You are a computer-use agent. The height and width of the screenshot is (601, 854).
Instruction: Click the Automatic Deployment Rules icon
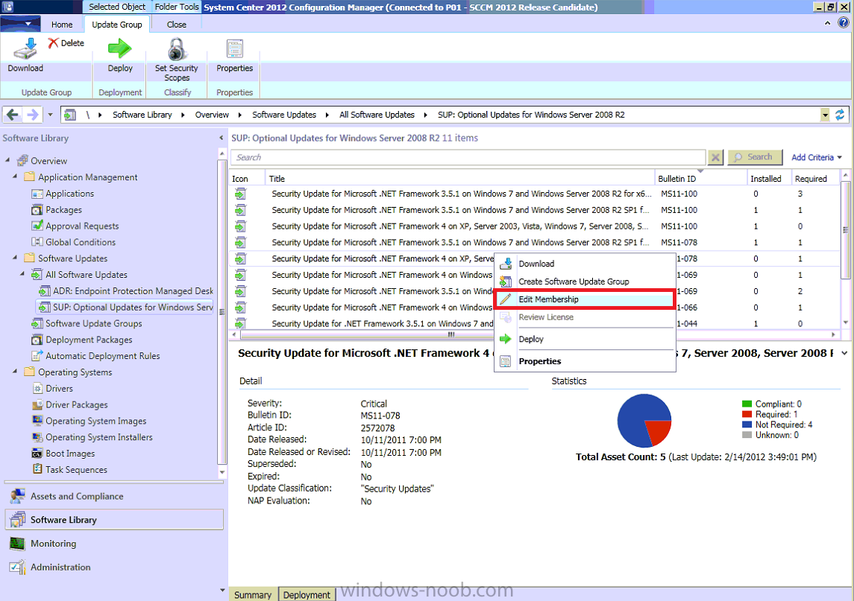[37, 356]
